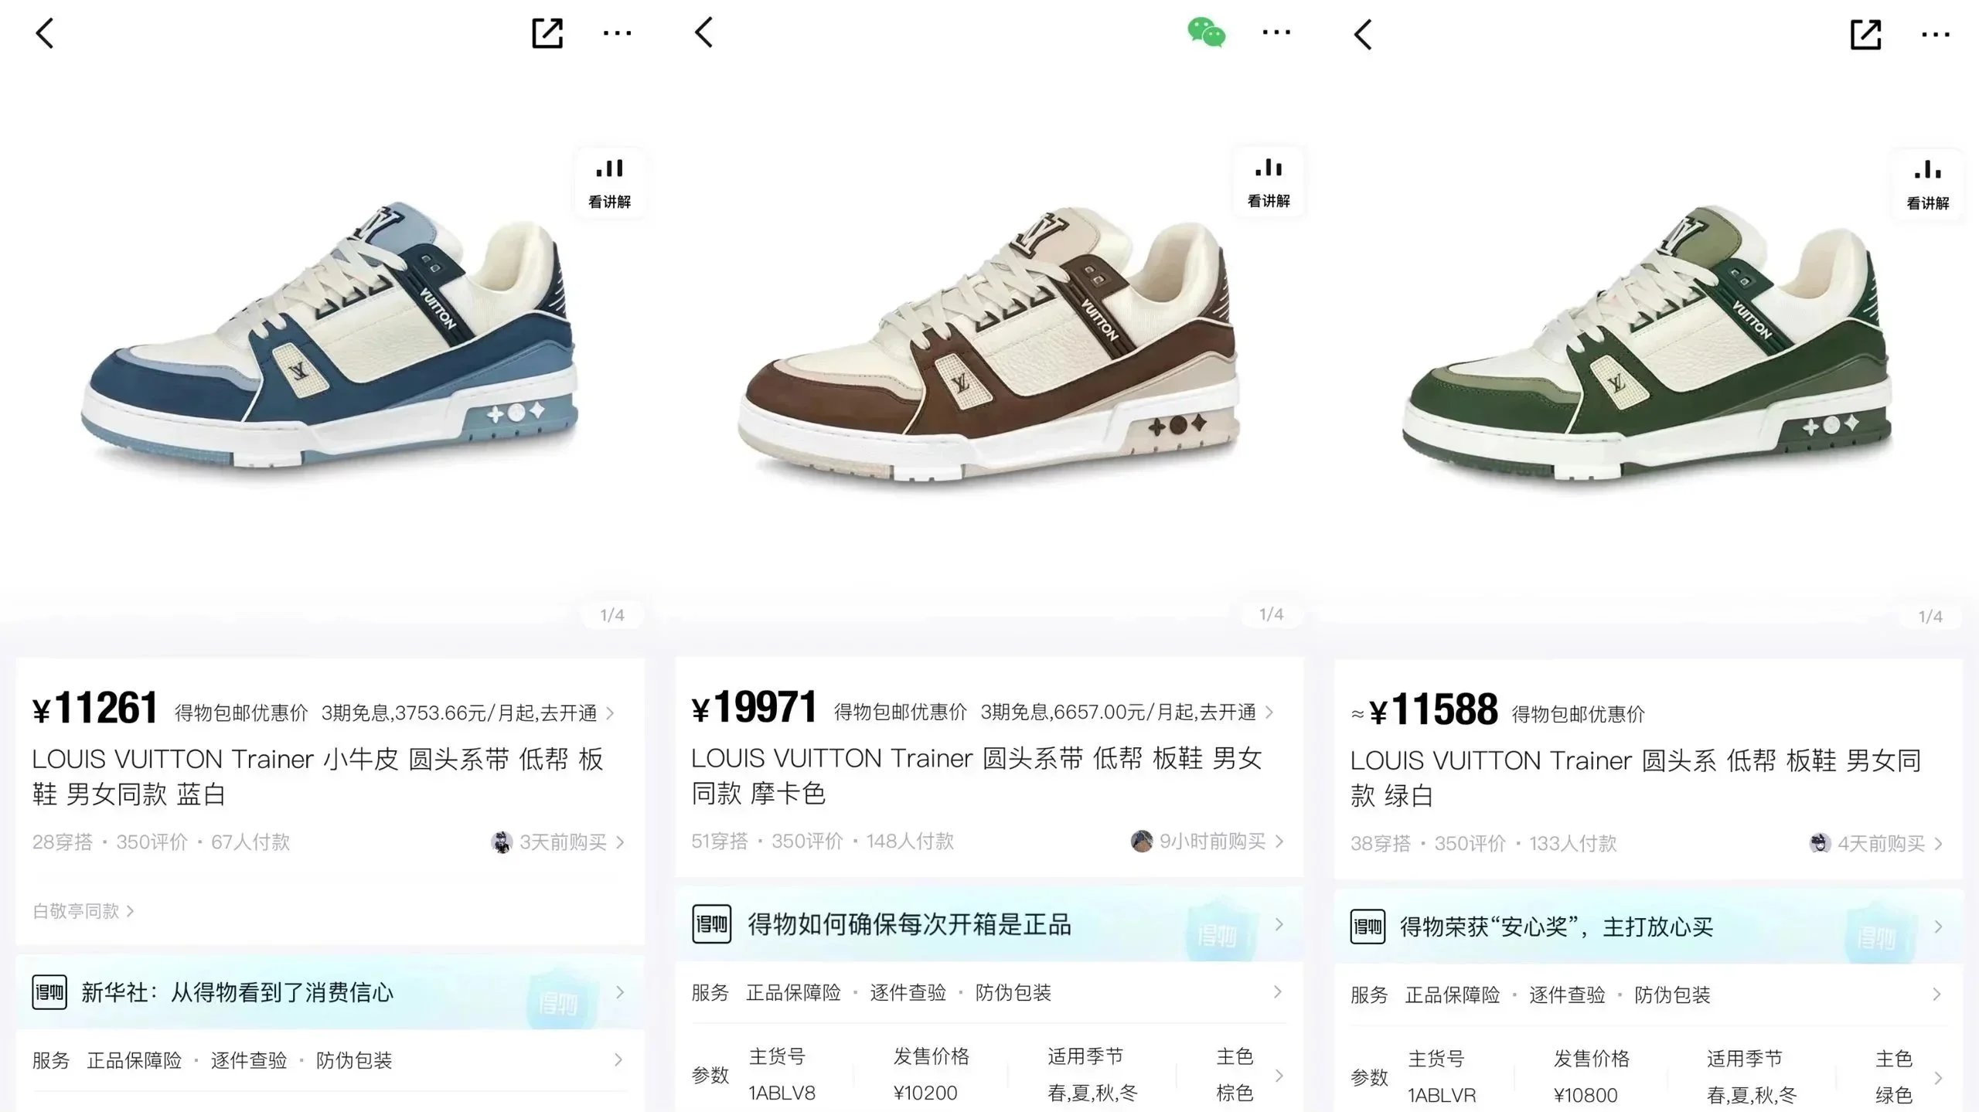Tap share icon on green sneaker page
This screenshot has width=1979, height=1112.
[x=1865, y=35]
